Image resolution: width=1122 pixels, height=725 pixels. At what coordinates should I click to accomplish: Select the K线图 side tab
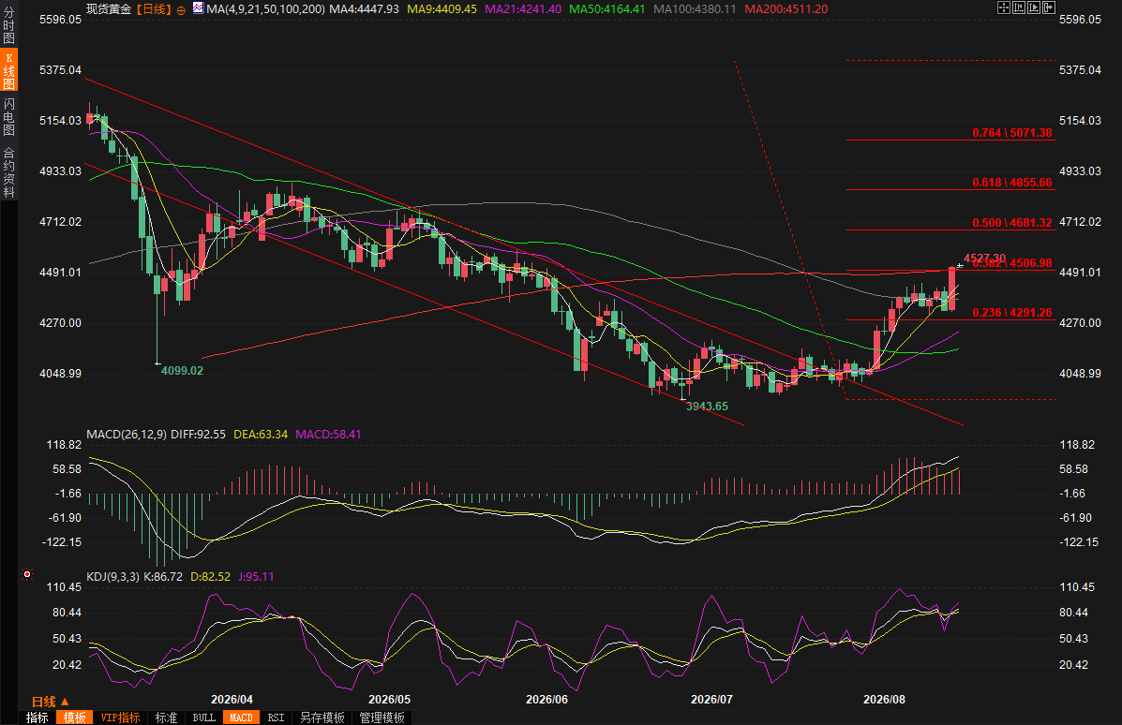(8, 71)
